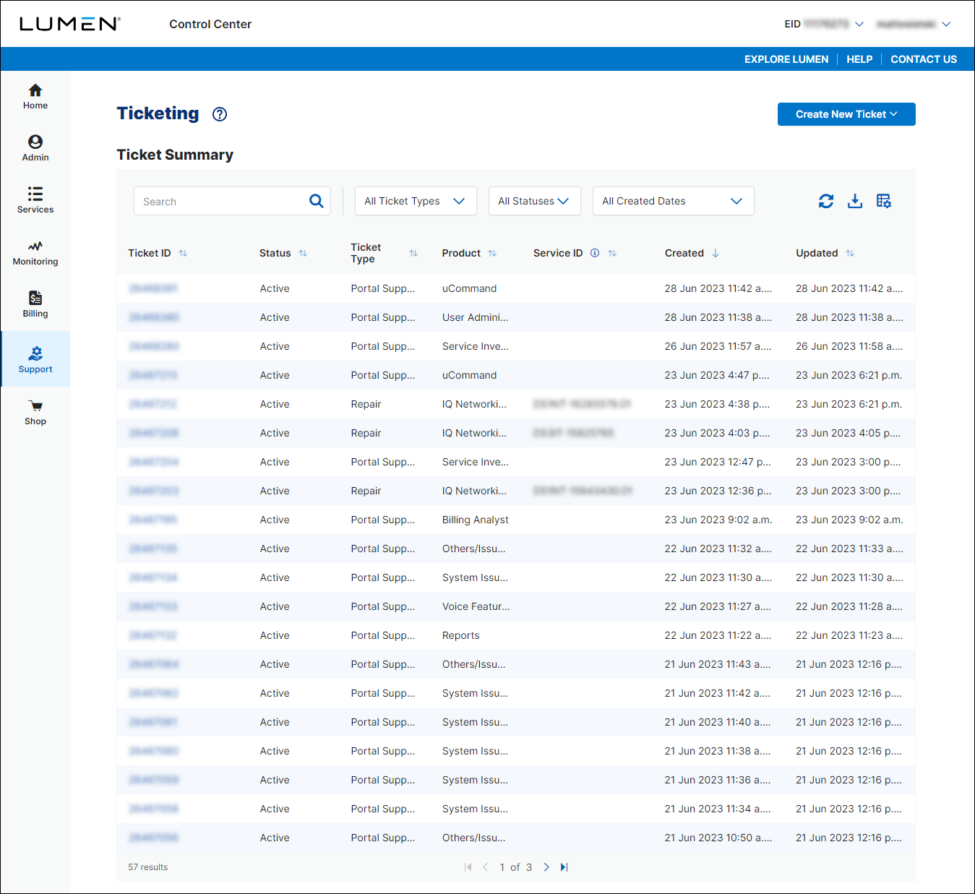Click '23 Jun 2023 4:05 p....' updated date
The height and width of the screenshot is (894, 975).
click(x=849, y=433)
